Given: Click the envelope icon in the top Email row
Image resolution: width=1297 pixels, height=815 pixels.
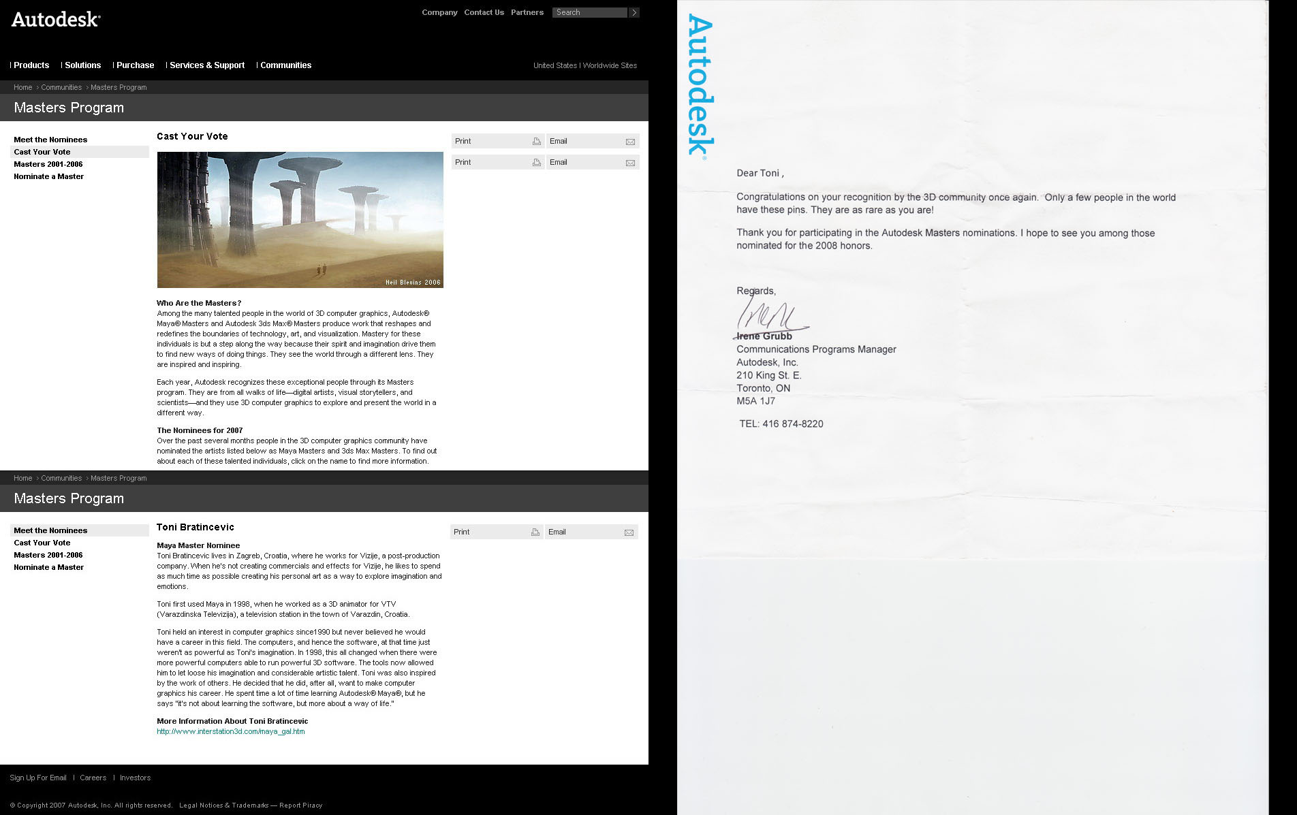Looking at the screenshot, I should pyautogui.click(x=630, y=142).
